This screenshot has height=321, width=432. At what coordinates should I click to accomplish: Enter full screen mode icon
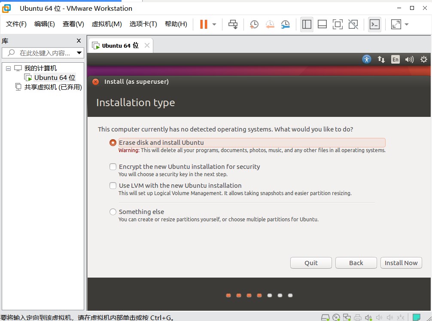pos(338,24)
